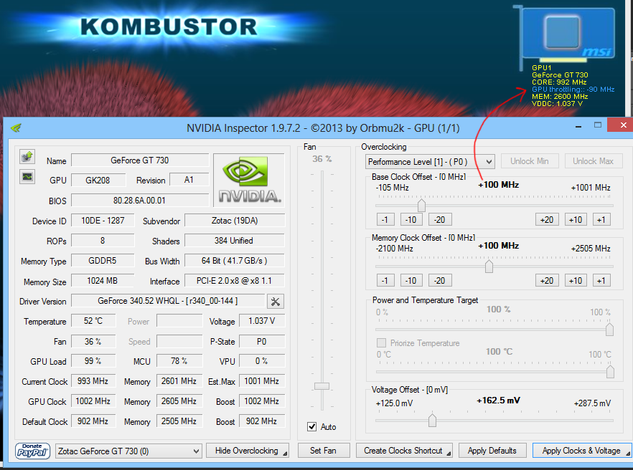Click Apply Defaults button
633x470 pixels.
point(492,450)
